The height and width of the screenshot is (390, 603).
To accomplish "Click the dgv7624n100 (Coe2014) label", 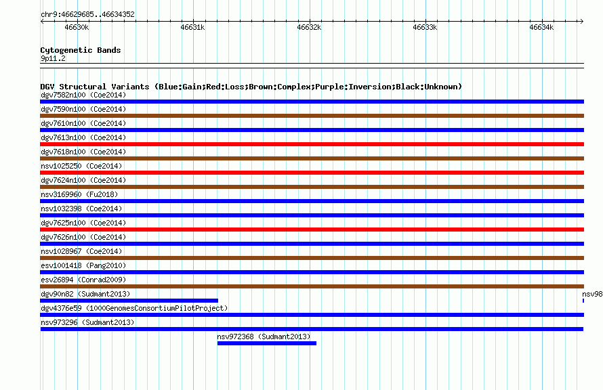I will [x=83, y=180].
